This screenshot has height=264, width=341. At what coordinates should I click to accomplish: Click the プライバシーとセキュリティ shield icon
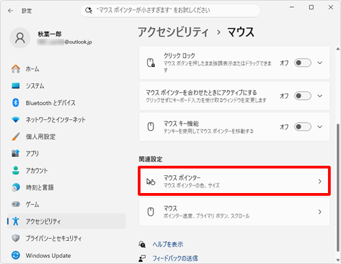coord(16,238)
